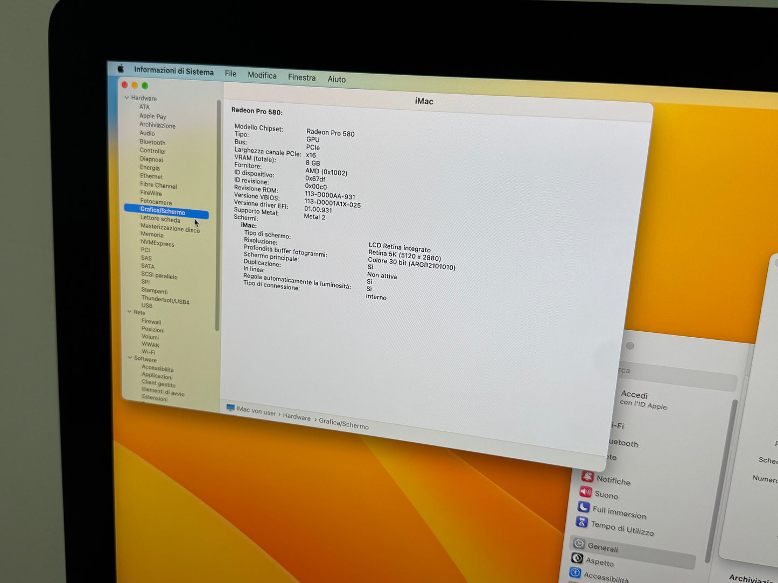Select Fibre Channel in the sidebar

pos(158,185)
